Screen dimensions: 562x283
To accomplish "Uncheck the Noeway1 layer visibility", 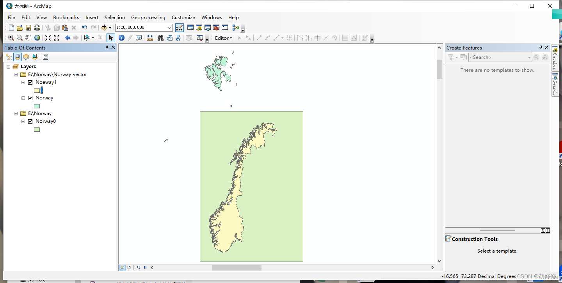I will pyautogui.click(x=30, y=82).
